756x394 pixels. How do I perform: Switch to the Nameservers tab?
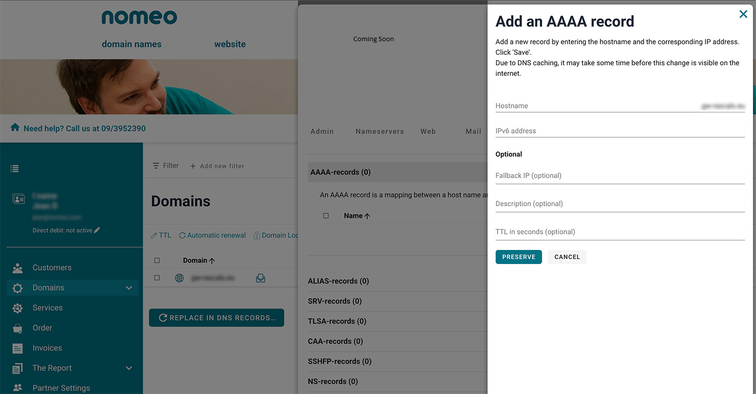[380, 131]
